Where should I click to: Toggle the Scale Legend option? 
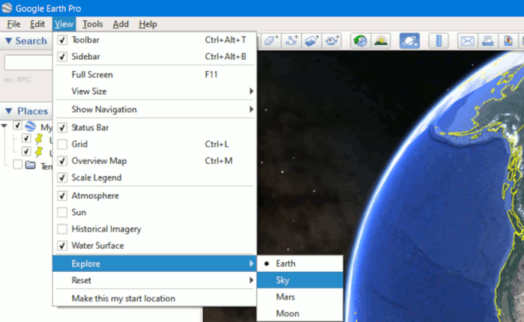(x=62, y=177)
